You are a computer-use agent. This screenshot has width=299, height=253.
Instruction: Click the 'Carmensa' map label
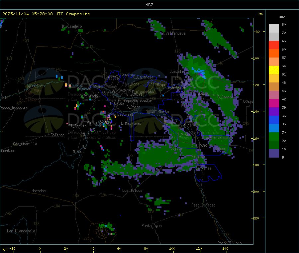[203, 168]
